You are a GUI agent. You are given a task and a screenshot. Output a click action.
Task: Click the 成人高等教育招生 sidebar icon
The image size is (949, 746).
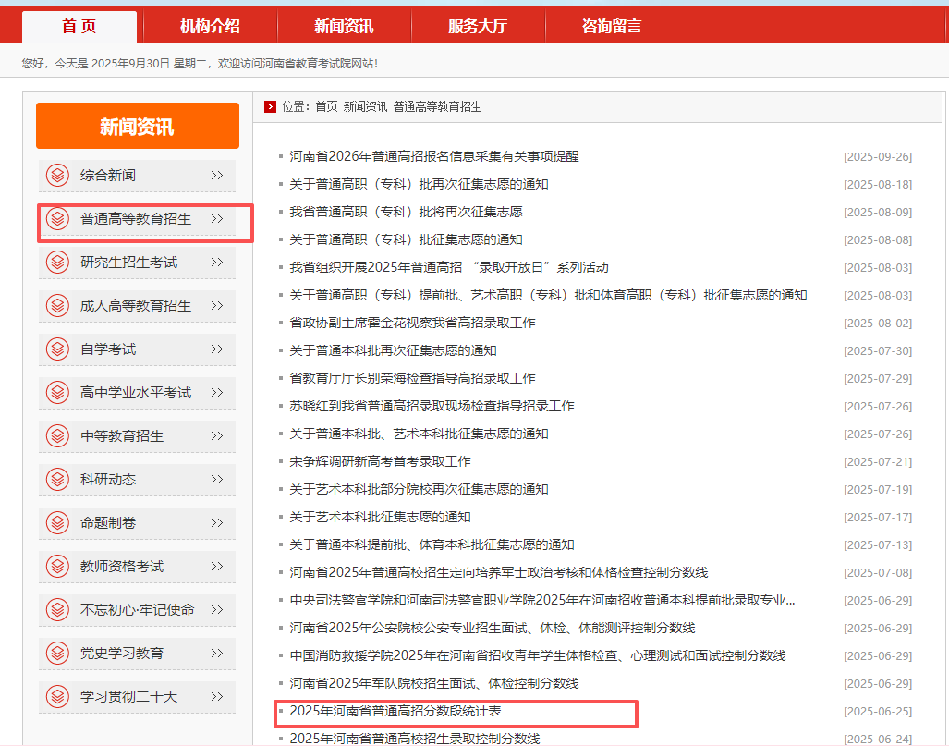click(x=57, y=305)
